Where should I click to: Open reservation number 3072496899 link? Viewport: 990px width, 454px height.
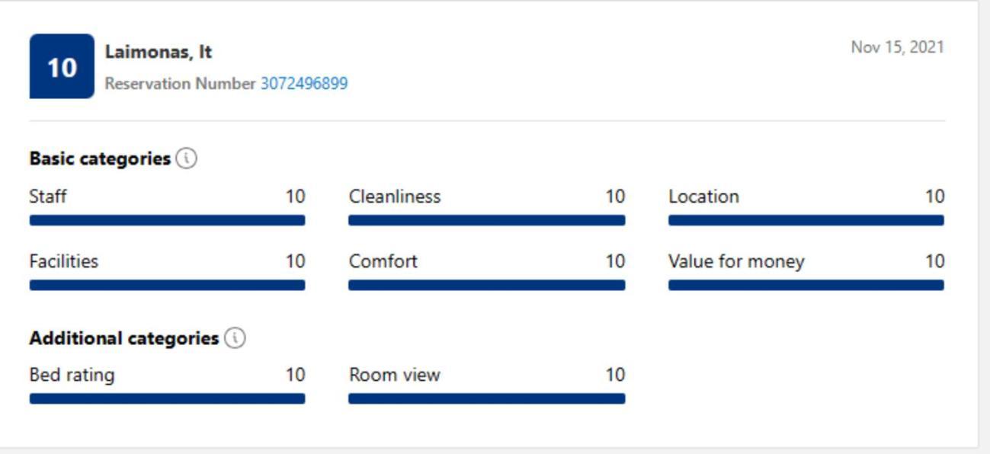pos(304,84)
